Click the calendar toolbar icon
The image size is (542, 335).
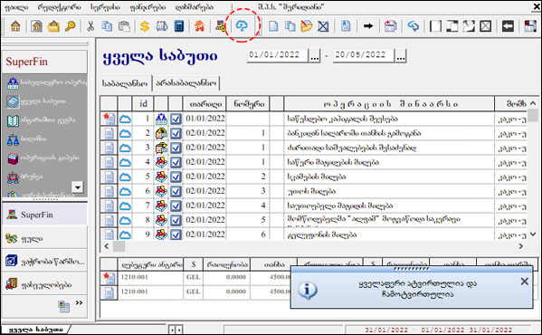[x=390, y=26]
